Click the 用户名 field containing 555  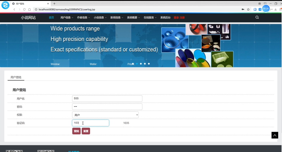(x=107, y=98)
